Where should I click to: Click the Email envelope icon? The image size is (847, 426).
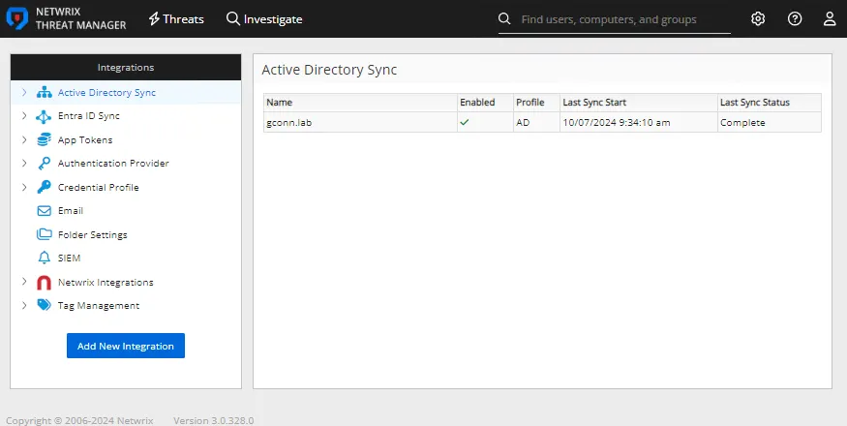click(x=45, y=211)
